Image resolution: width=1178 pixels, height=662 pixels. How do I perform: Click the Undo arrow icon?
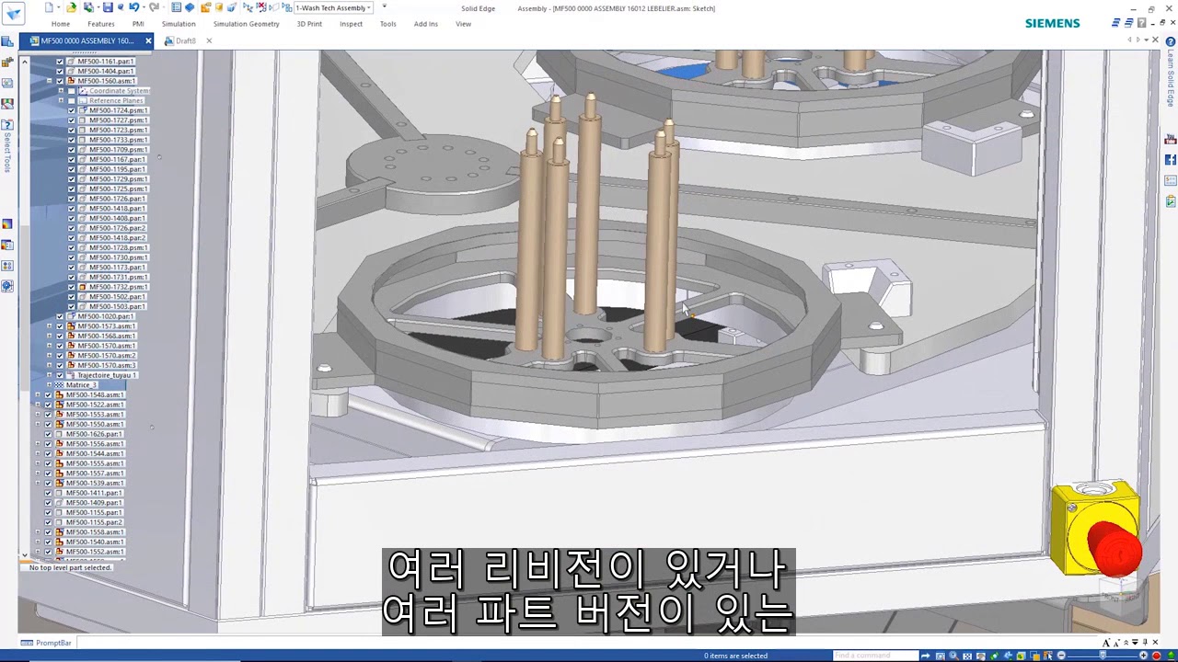[133, 7]
